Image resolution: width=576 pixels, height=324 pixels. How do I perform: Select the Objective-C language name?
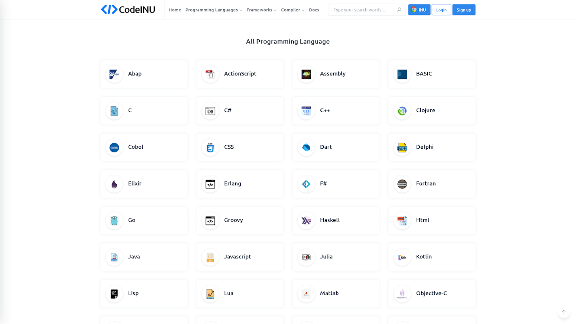(432, 293)
